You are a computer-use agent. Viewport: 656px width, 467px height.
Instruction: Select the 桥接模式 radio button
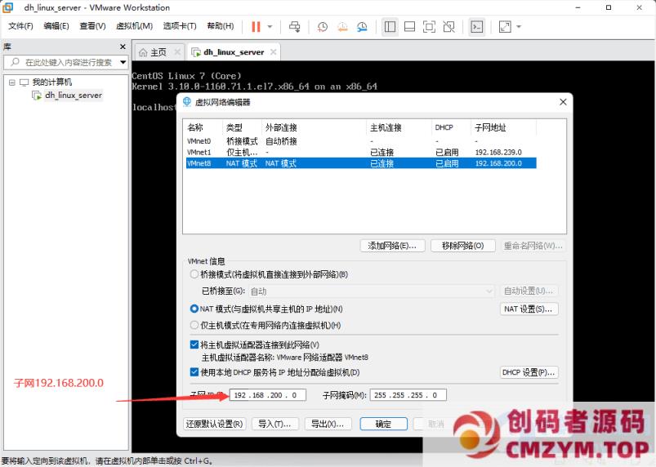[194, 274]
